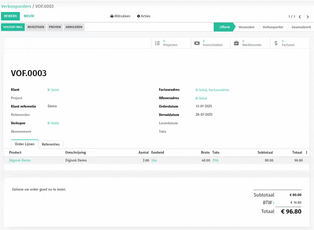Click the Klant referentie value Demo

52,106
